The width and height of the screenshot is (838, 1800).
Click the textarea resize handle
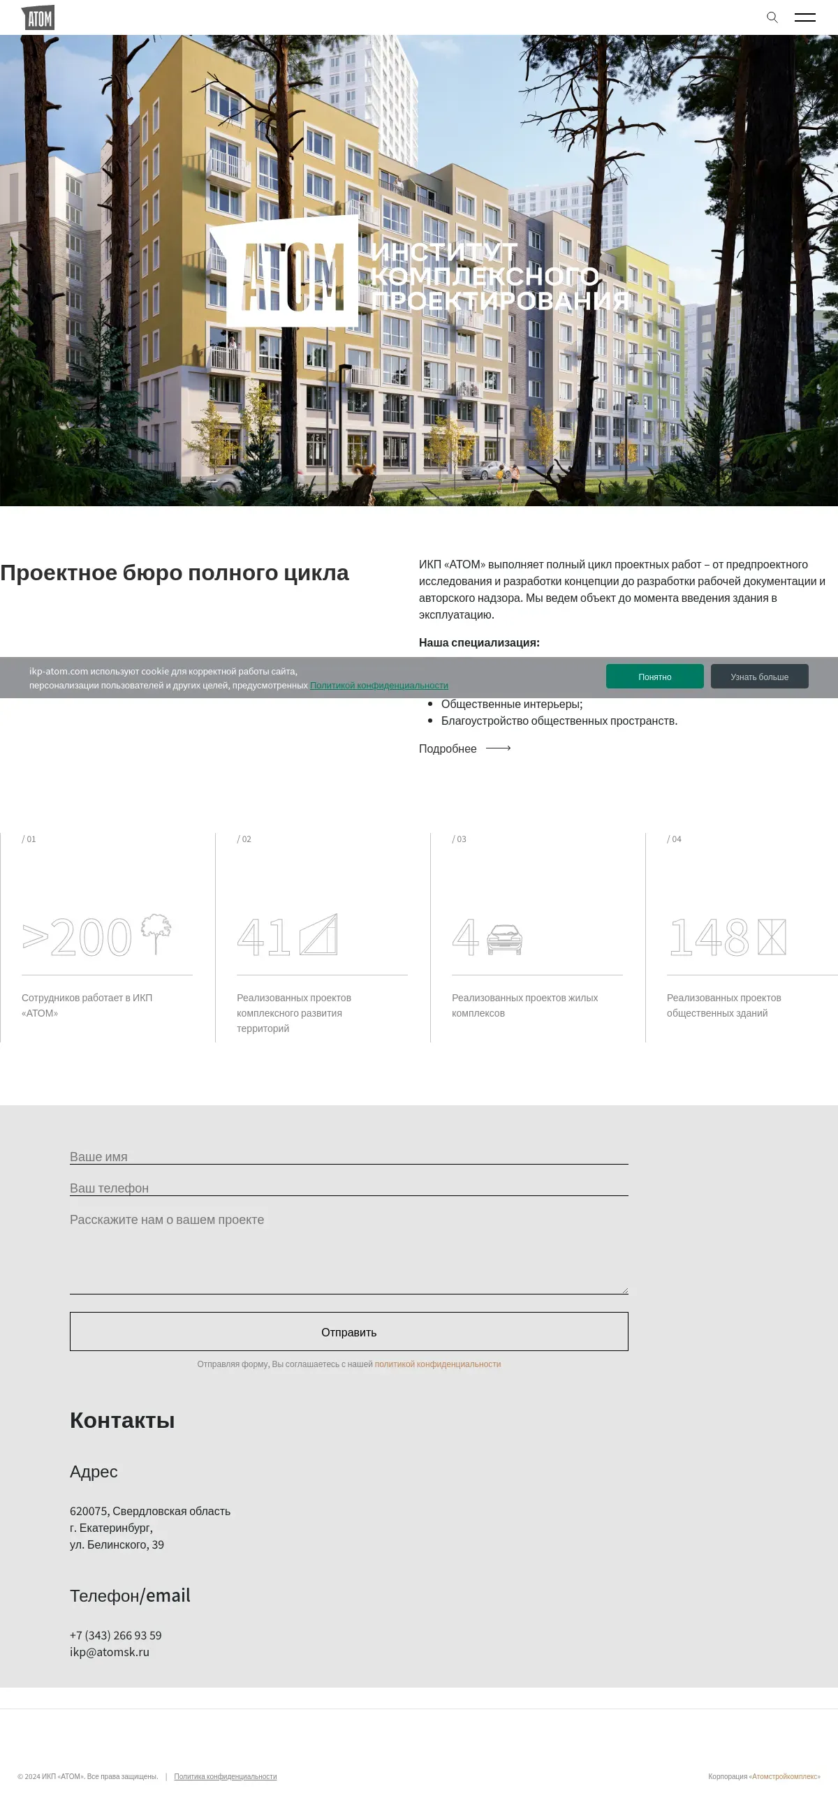pyautogui.click(x=625, y=1290)
